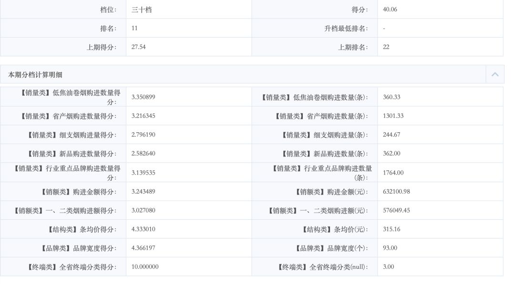
Task: Click the 上期排名 value 22
Action: (x=386, y=47)
